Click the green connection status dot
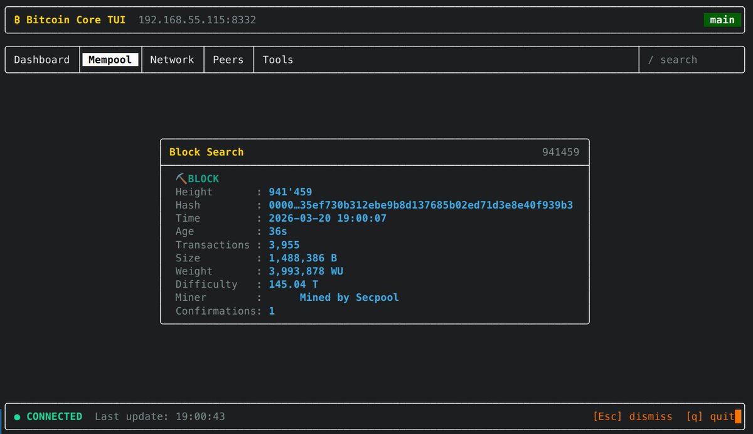Image resolution: width=753 pixels, height=434 pixels. pyautogui.click(x=17, y=416)
